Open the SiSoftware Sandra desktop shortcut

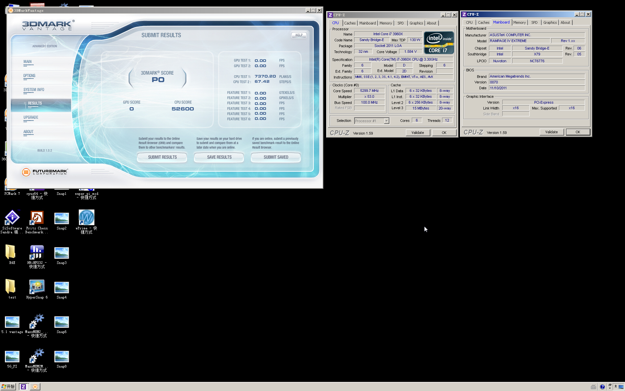(x=12, y=222)
